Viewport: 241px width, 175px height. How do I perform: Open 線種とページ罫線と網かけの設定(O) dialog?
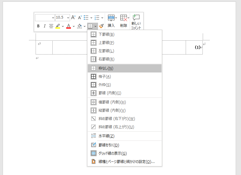124,162
